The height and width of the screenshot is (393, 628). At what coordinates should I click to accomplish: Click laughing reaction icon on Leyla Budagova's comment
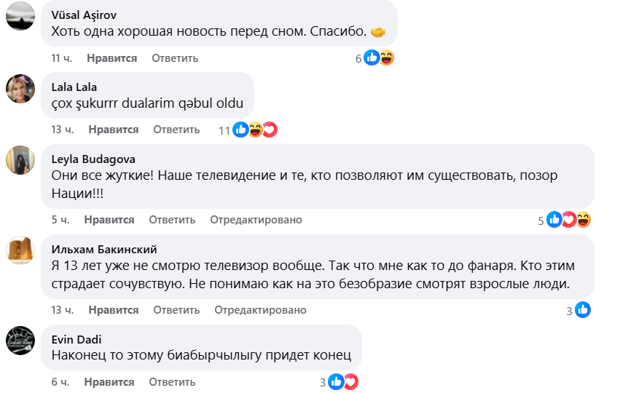[582, 219]
